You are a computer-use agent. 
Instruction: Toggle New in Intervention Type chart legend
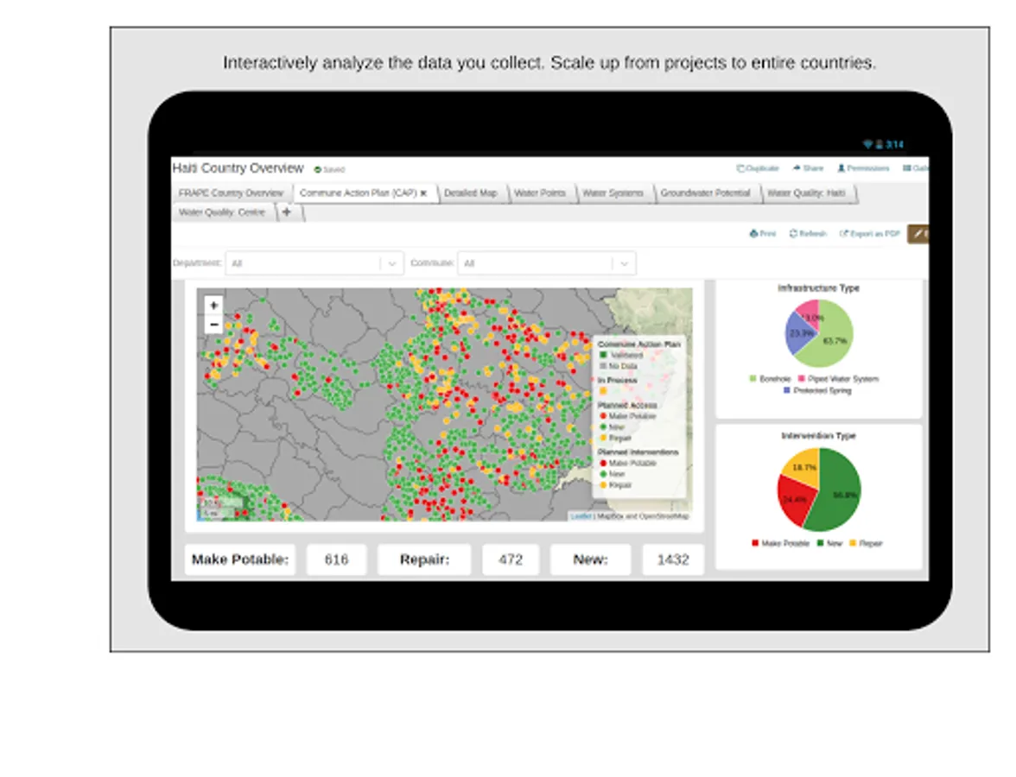coord(830,543)
